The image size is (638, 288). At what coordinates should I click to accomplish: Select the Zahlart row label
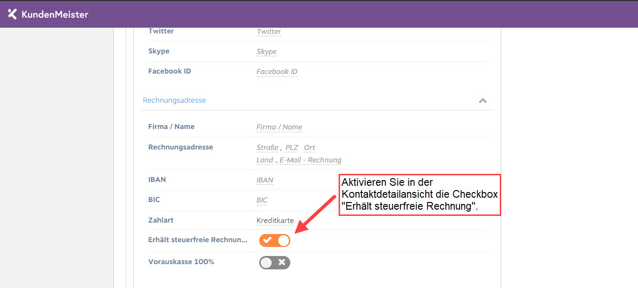pos(161,220)
